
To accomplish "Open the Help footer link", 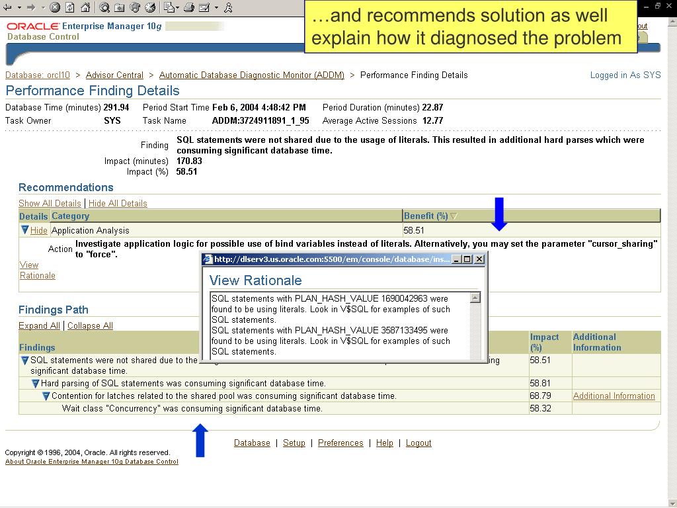I will (x=384, y=443).
